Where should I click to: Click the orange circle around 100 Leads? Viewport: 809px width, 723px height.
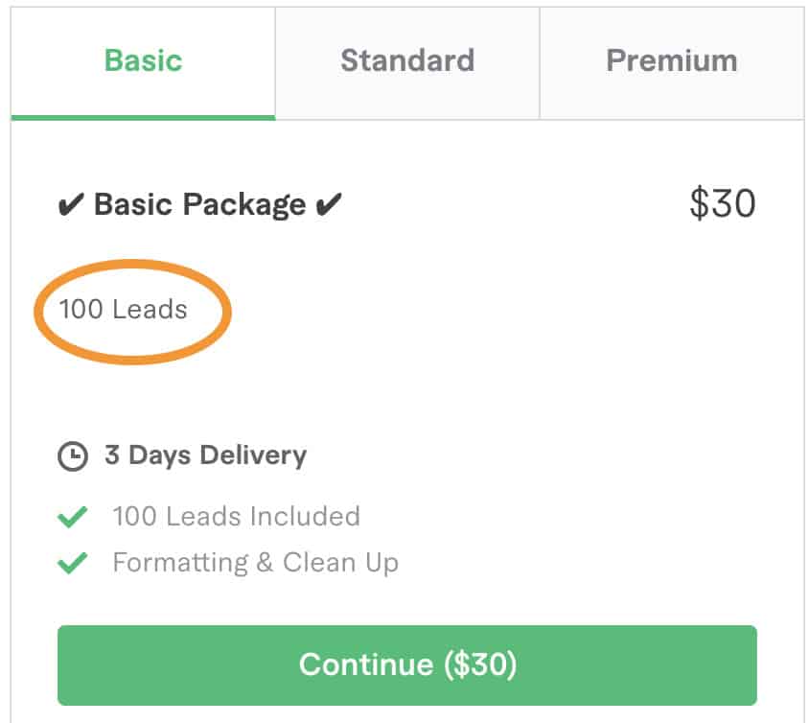pos(136,310)
